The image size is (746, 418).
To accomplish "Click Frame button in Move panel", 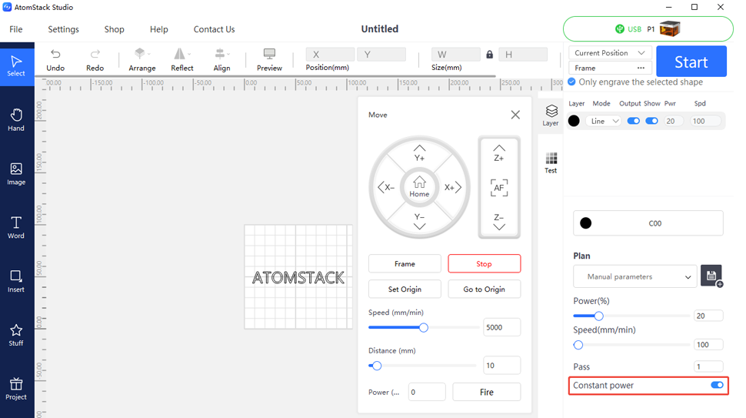I will [405, 264].
